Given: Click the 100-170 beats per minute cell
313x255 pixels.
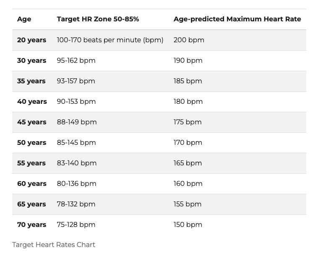Looking at the screenshot, I should [110, 40].
